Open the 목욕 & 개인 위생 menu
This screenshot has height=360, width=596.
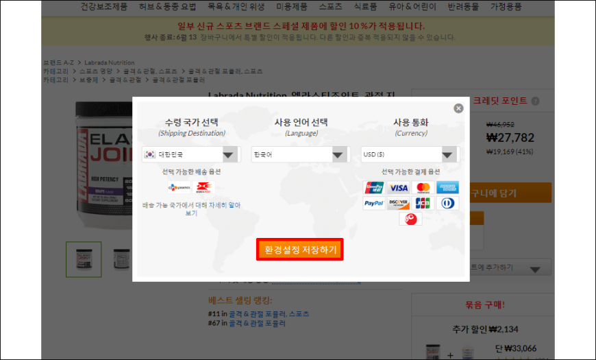point(236,6)
